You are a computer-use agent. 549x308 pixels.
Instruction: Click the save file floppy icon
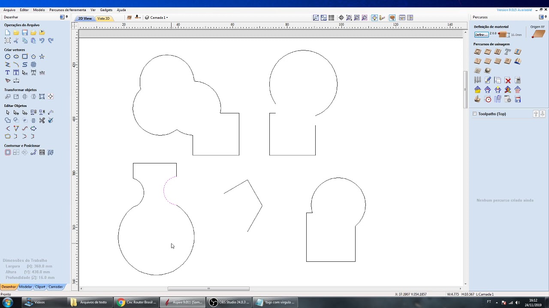24,33
